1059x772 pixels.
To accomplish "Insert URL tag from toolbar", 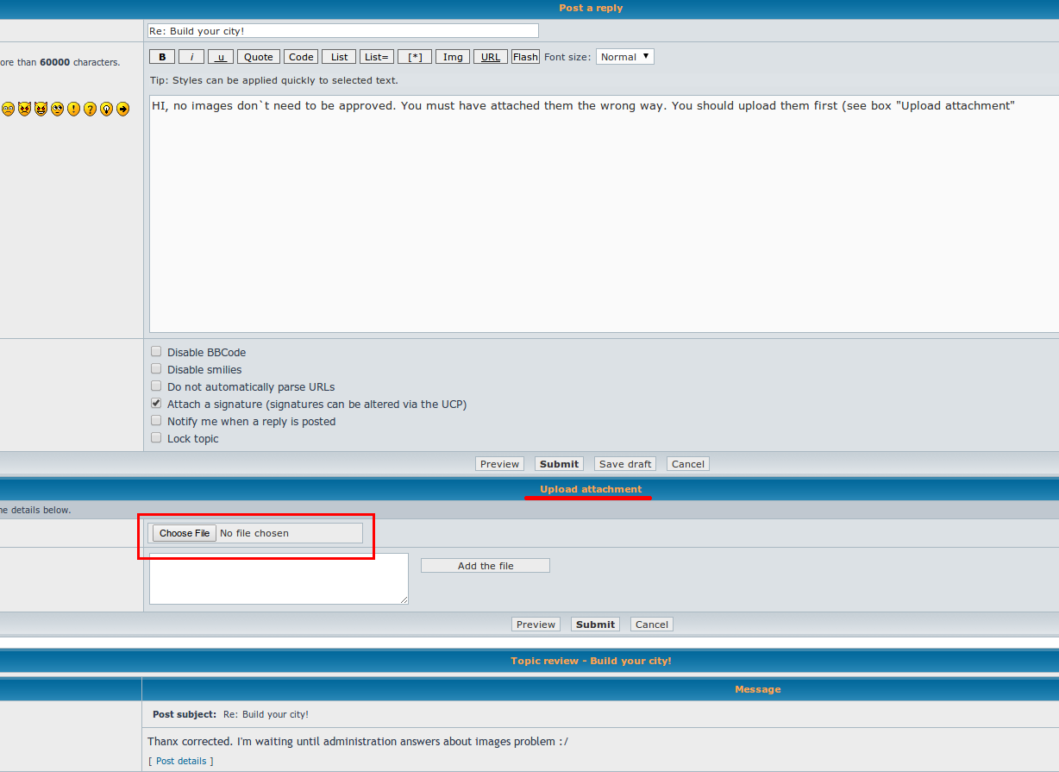I will [x=490, y=57].
